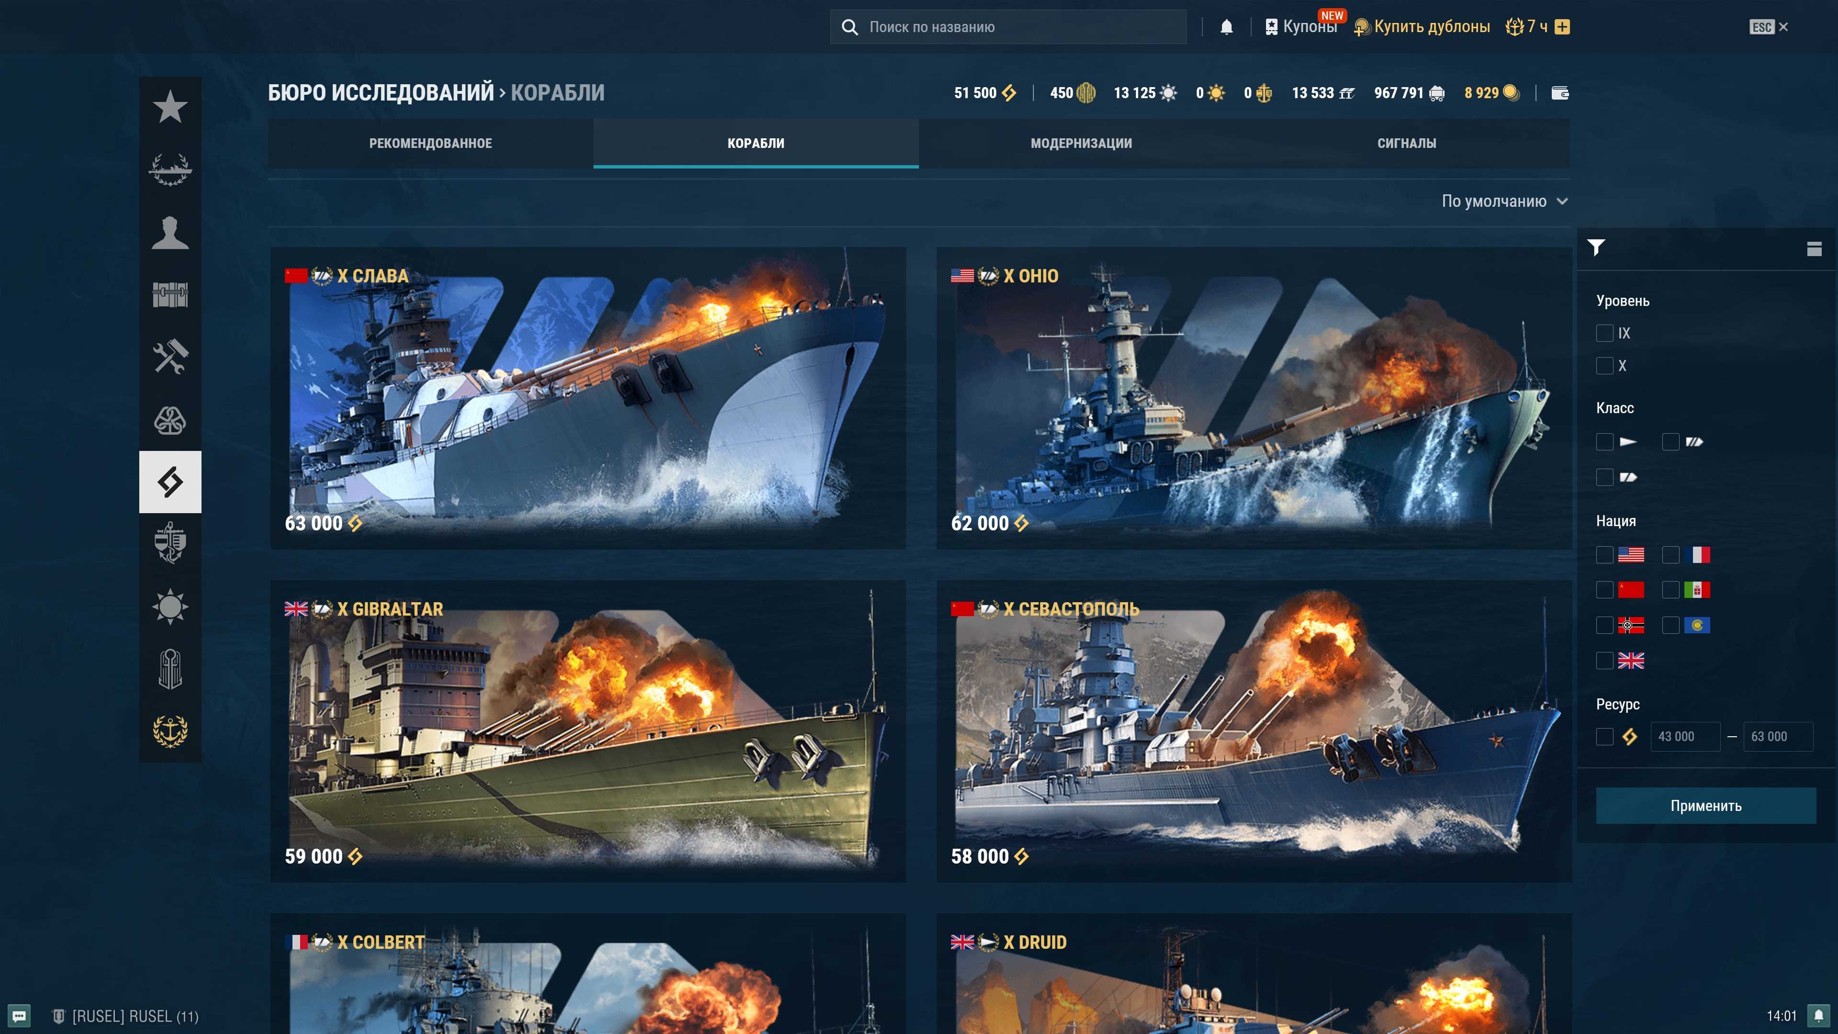Image resolution: width=1838 pixels, height=1034 pixels.
Task: Open the X Слава ship card
Action: point(588,398)
